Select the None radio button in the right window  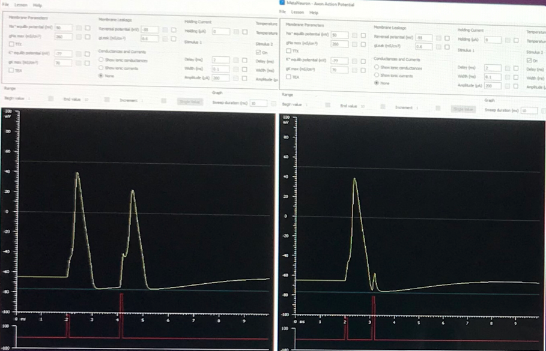tap(377, 83)
